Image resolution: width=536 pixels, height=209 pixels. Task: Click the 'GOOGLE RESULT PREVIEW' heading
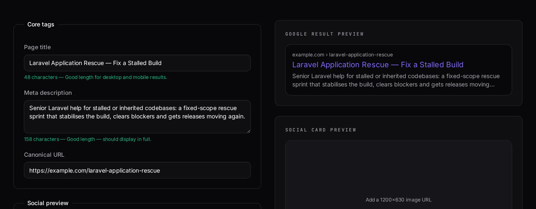324,34
